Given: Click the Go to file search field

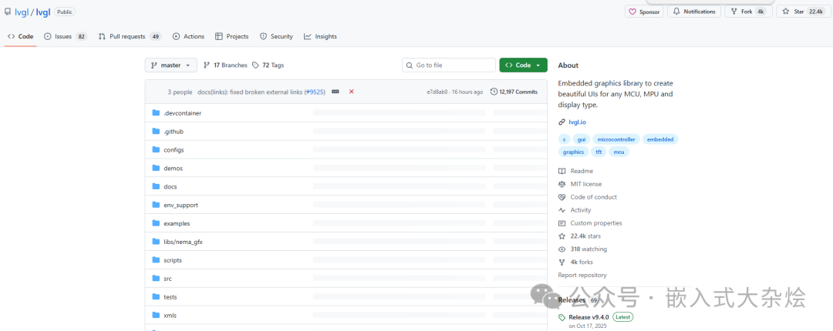Looking at the screenshot, I should click(448, 65).
